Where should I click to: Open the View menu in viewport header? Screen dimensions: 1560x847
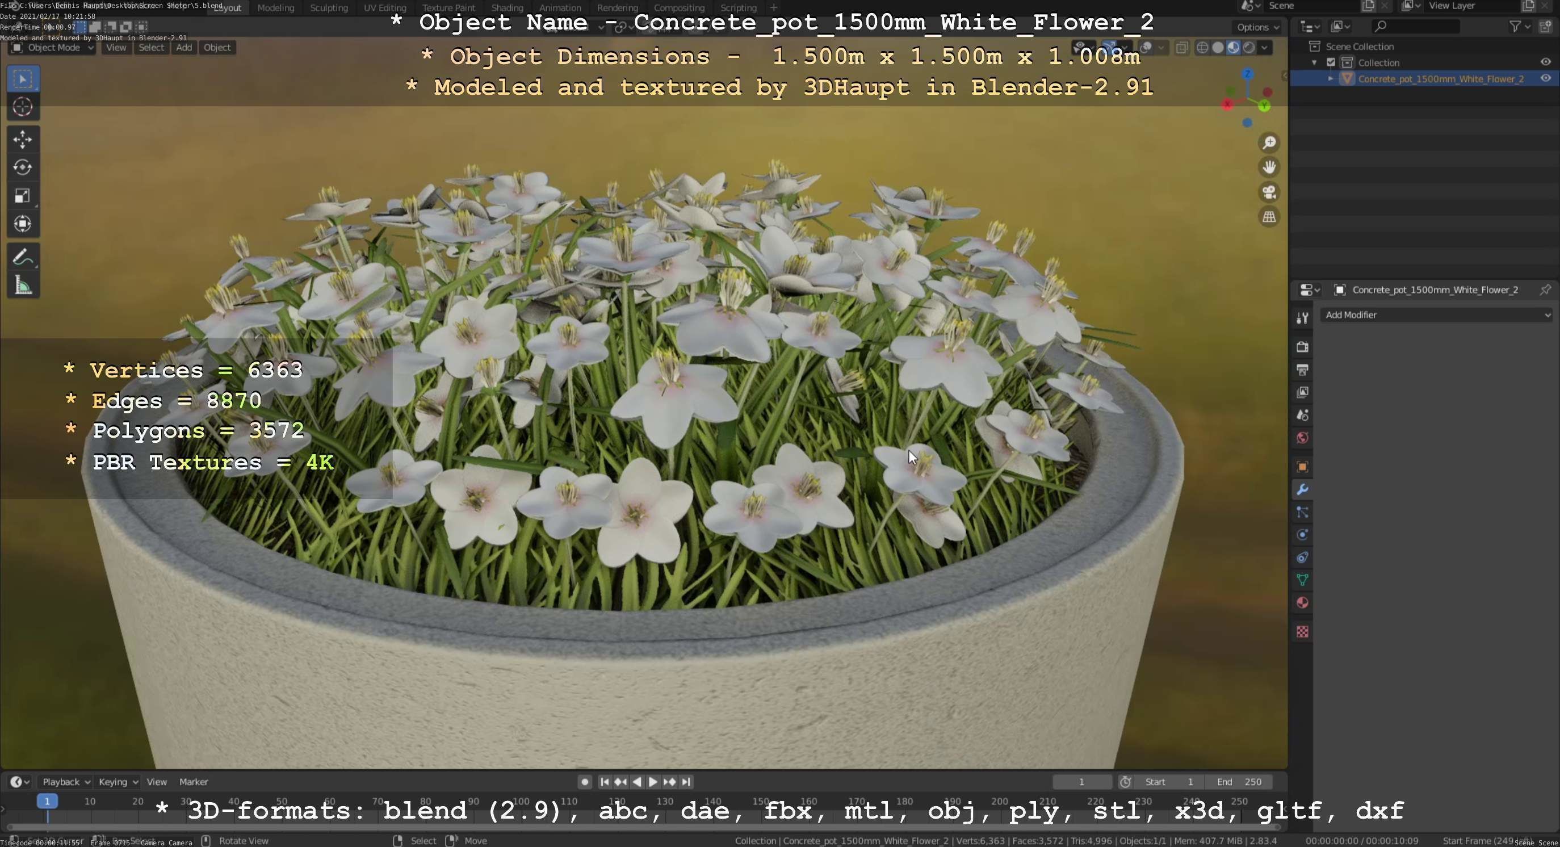(116, 47)
